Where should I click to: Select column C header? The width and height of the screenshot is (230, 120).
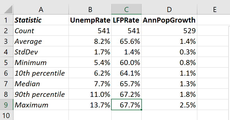click(126, 9)
